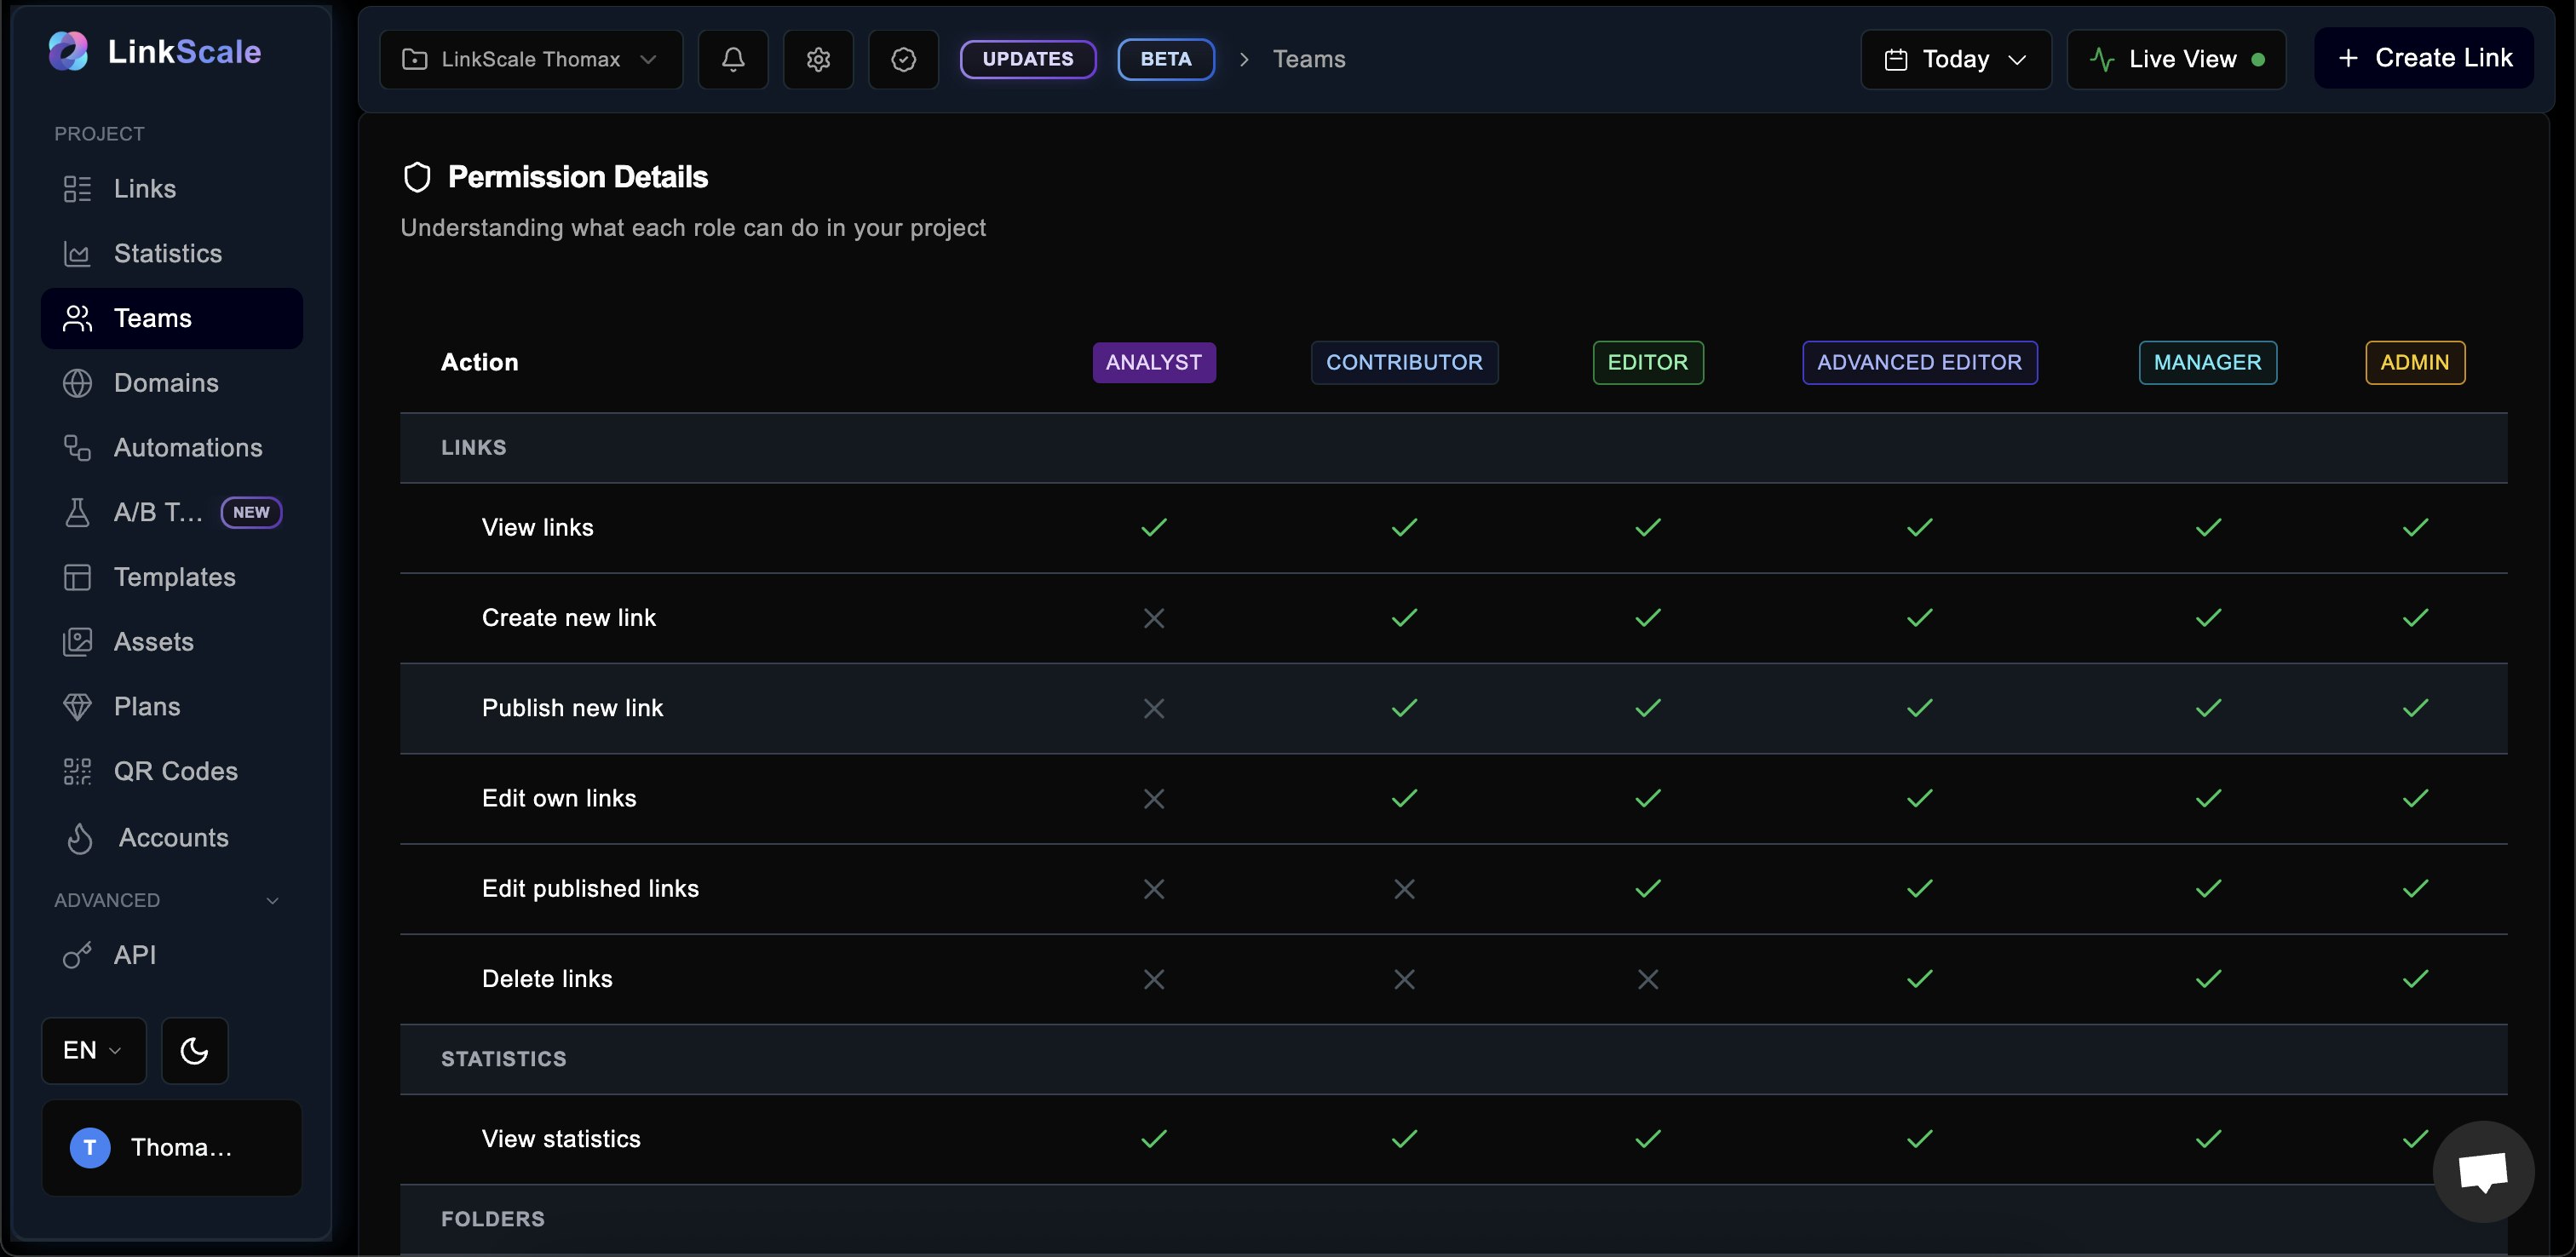2576x1257 pixels.
Task: Toggle dark mode with the moon icon
Action: [194, 1050]
